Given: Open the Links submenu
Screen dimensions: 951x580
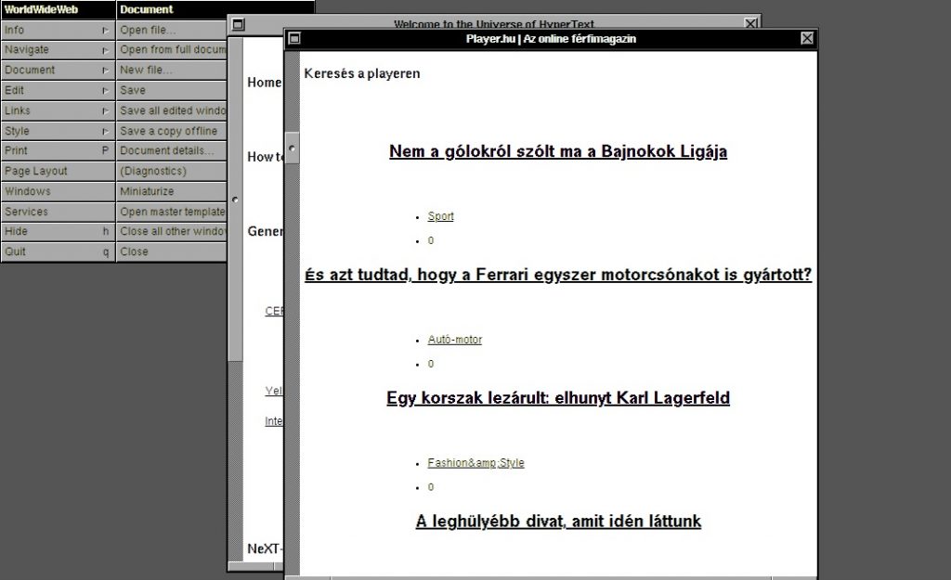Looking at the screenshot, I should (x=58, y=110).
